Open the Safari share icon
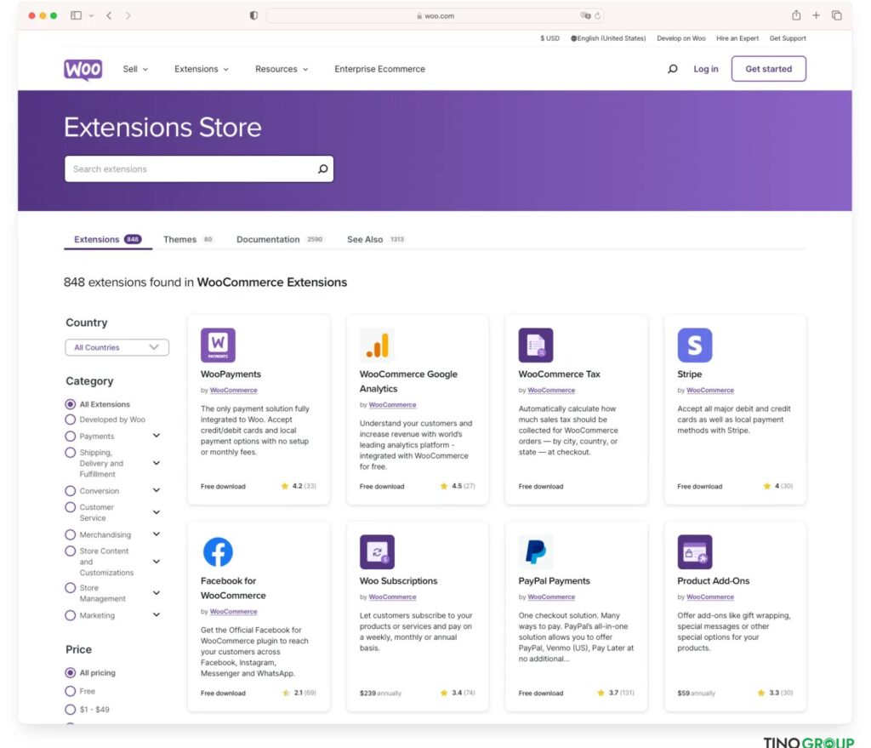871x748 pixels. coord(796,15)
